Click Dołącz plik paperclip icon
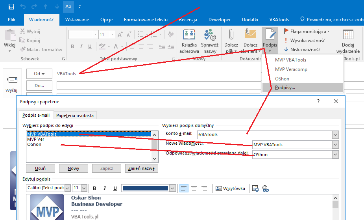Screen dimensions: 364x220 tap(231, 34)
